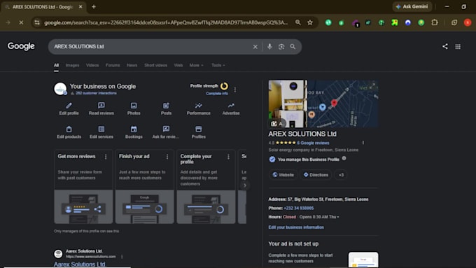476x268 pixels.
Task: Switch to Images tab
Action: point(72,65)
